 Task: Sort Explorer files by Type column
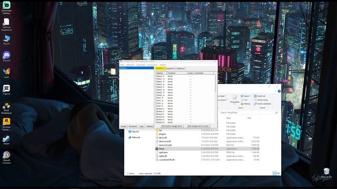tap(229, 118)
